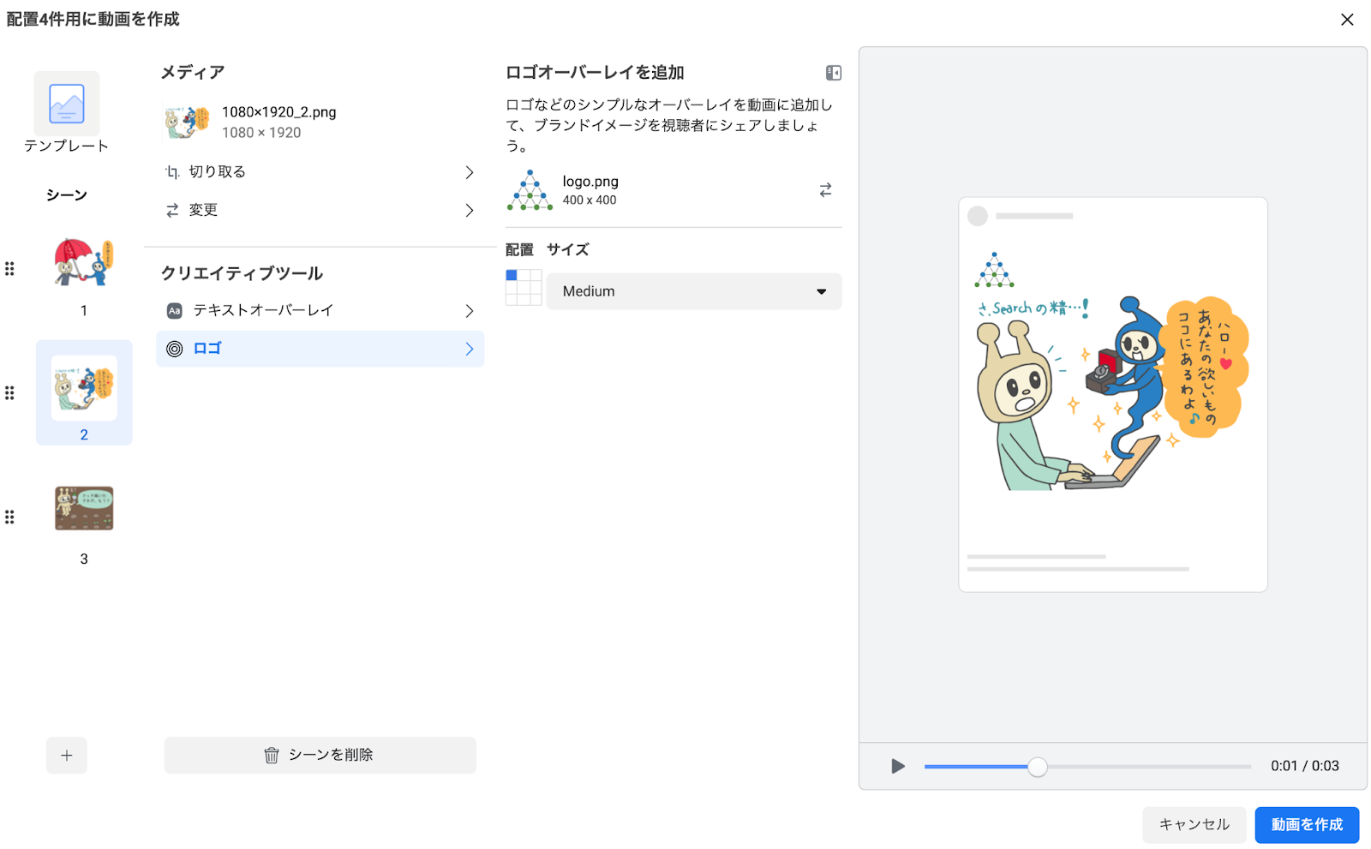Grab the drag handle beside scene 1
The image size is (1371, 849).
click(x=9, y=269)
